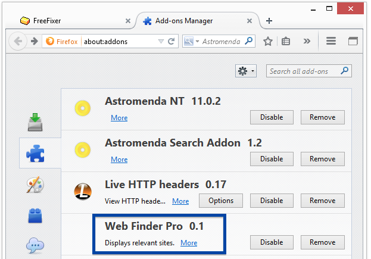Remove Web Finder Pro extension

pyautogui.click(x=323, y=242)
